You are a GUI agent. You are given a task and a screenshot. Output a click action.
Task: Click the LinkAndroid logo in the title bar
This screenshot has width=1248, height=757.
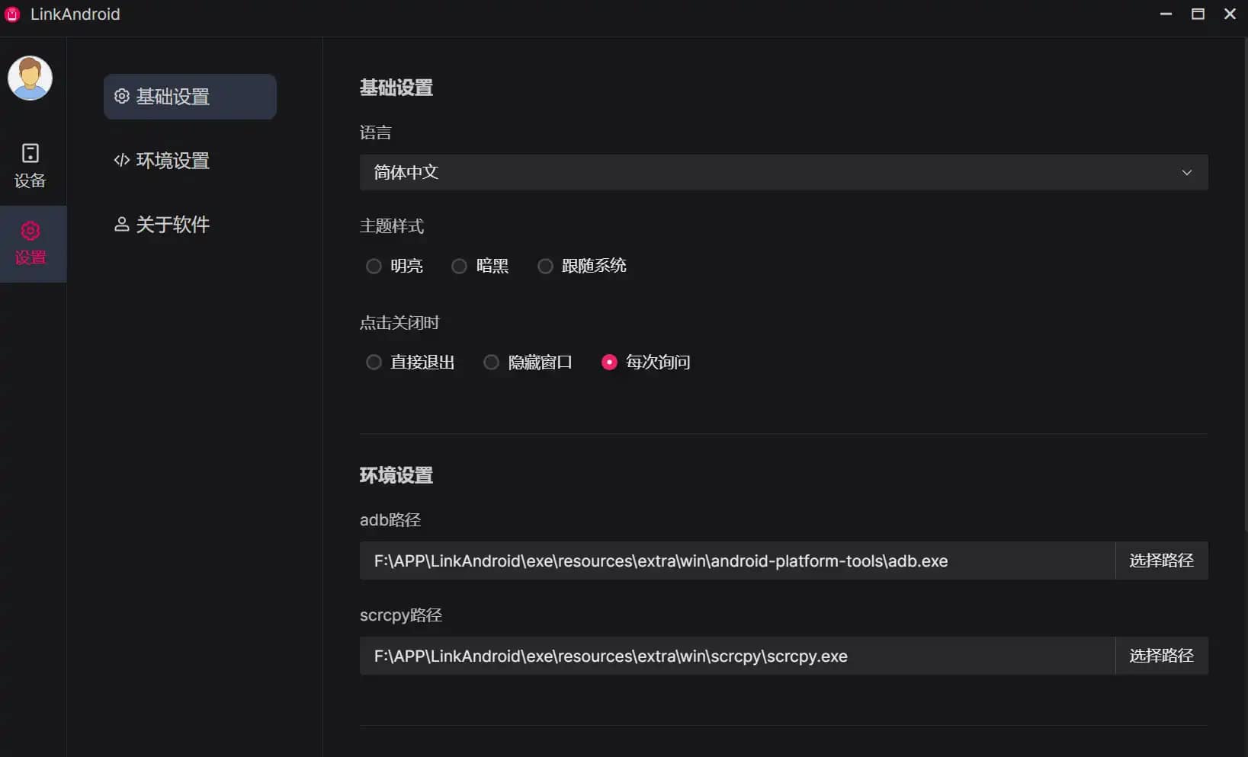[12, 14]
